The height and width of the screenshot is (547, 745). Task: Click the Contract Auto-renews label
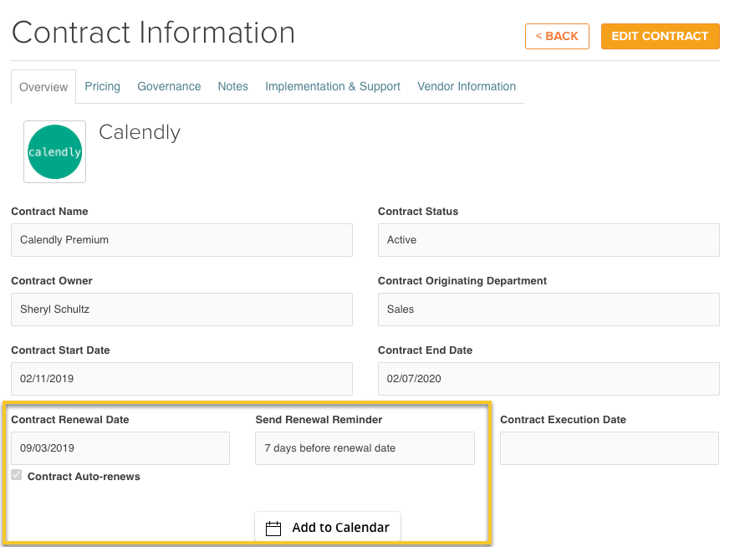click(x=84, y=477)
